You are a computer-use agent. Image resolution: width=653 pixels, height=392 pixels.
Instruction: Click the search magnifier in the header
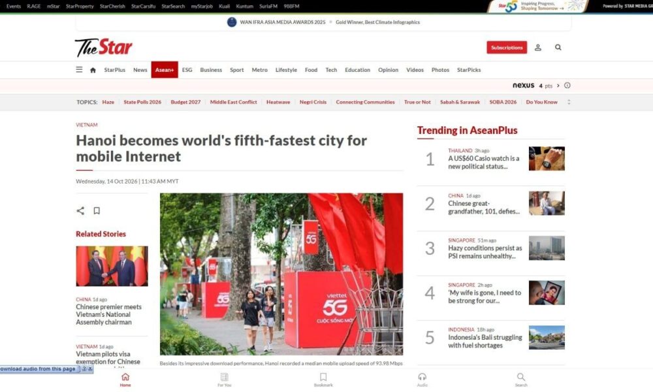(x=558, y=48)
